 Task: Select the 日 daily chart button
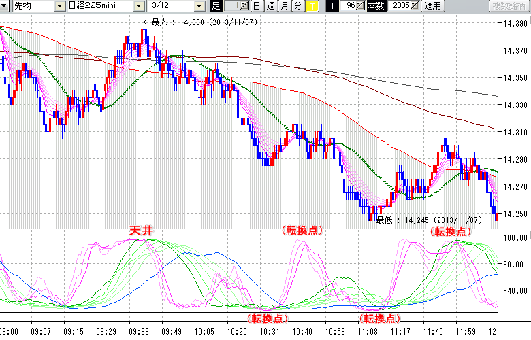(x=257, y=6)
